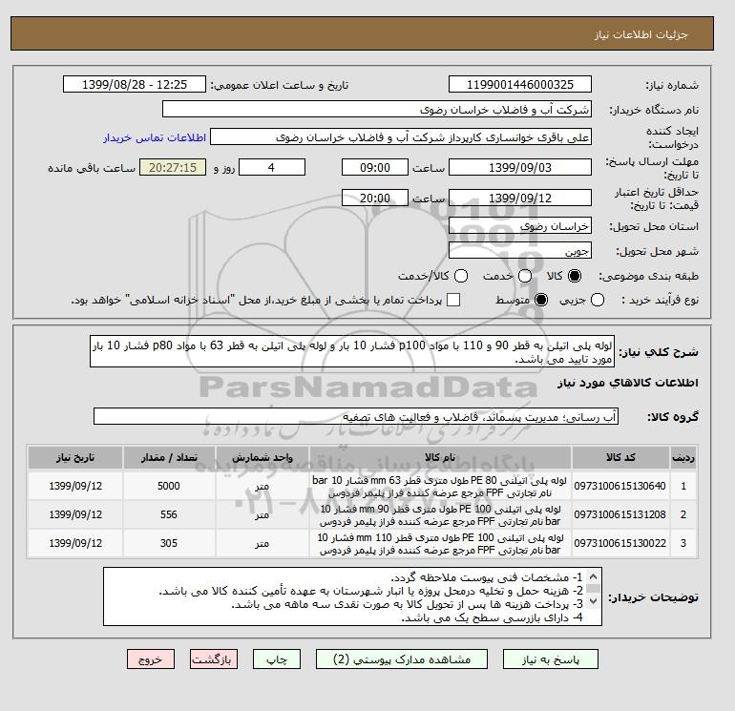This screenshot has width=735, height=711.
Task: Click quantity cell 5000
Action: click(169, 486)
